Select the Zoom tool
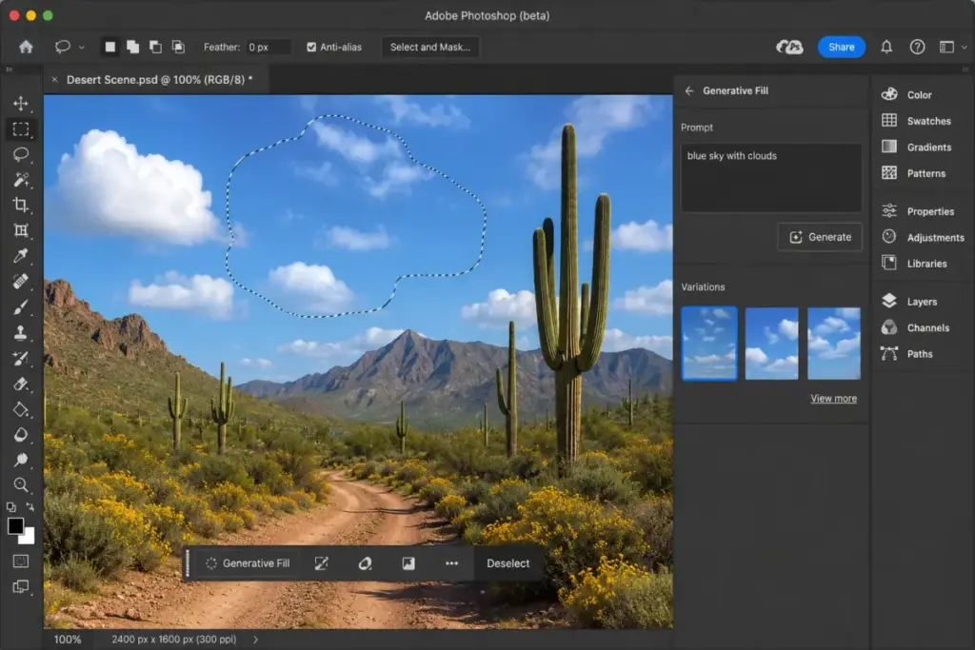The width and height of the screenshot is (975, 650). (x=21, y=484)
